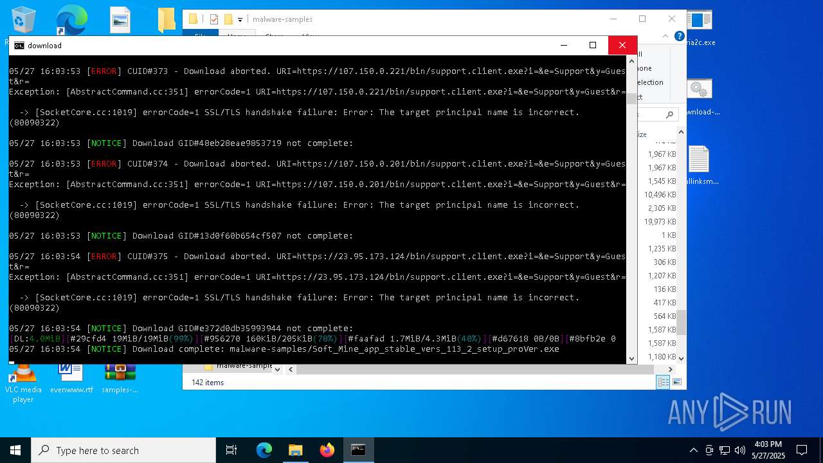Click the search magnifier in Explorer
Screen dimensions: 823x463
coord(669,114)
